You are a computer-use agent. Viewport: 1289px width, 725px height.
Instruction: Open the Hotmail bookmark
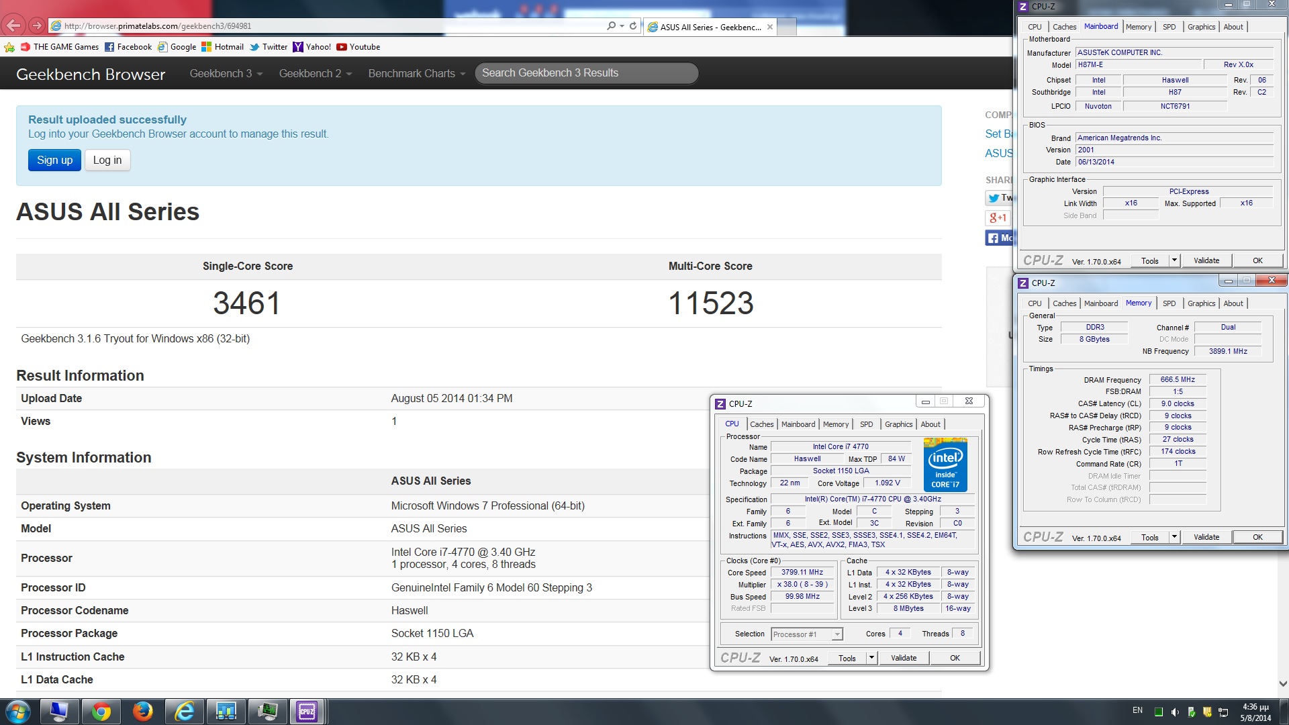(223, 47)
